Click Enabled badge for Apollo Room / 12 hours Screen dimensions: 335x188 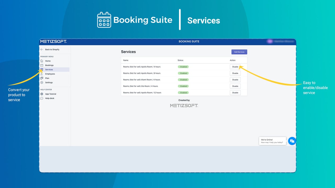point(183,92)
